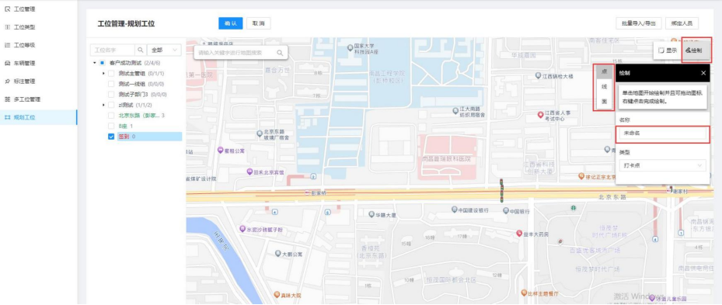Click the 多工位管理 grid icon
Image resolution: width=722 pixels, height=305 pixels.
click(7, 99)
